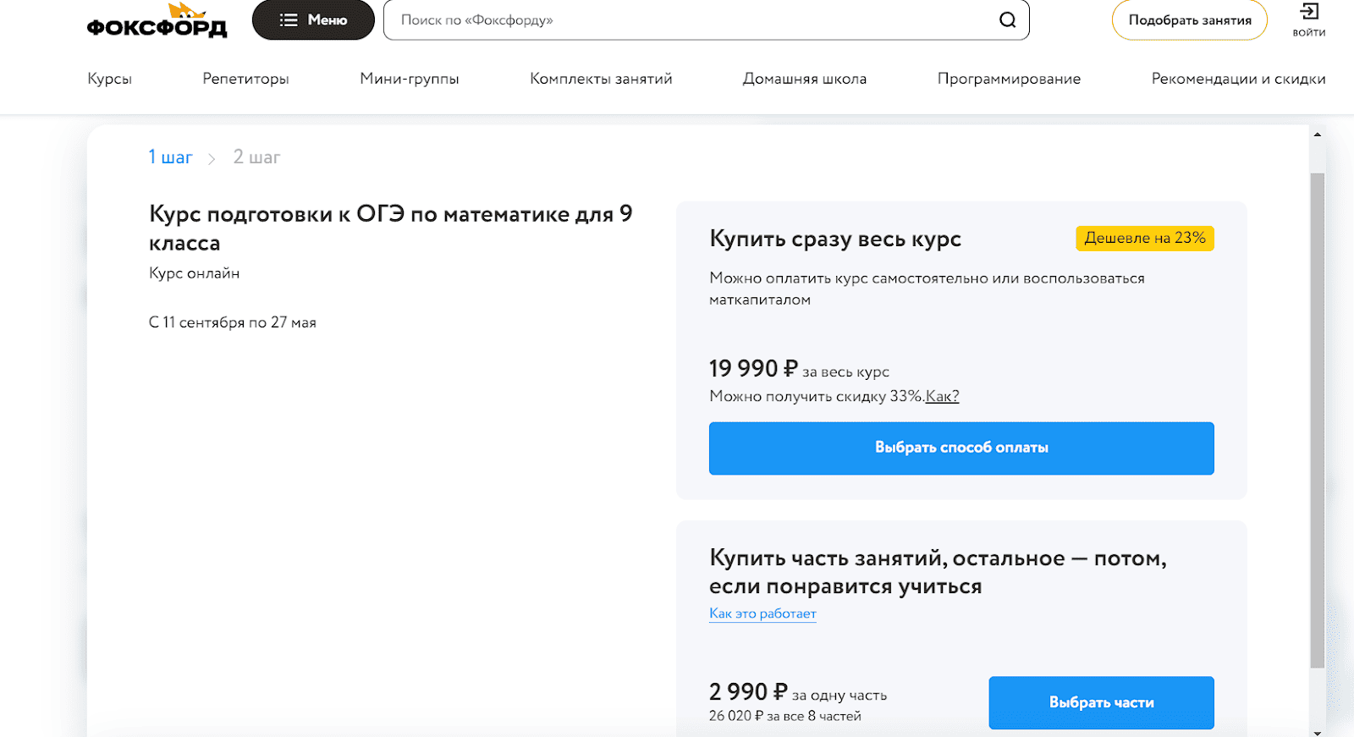Click the login arrow icon
Image resolution: width=1354 pixels, height=737 pixels.
[x=1309, y=12]
